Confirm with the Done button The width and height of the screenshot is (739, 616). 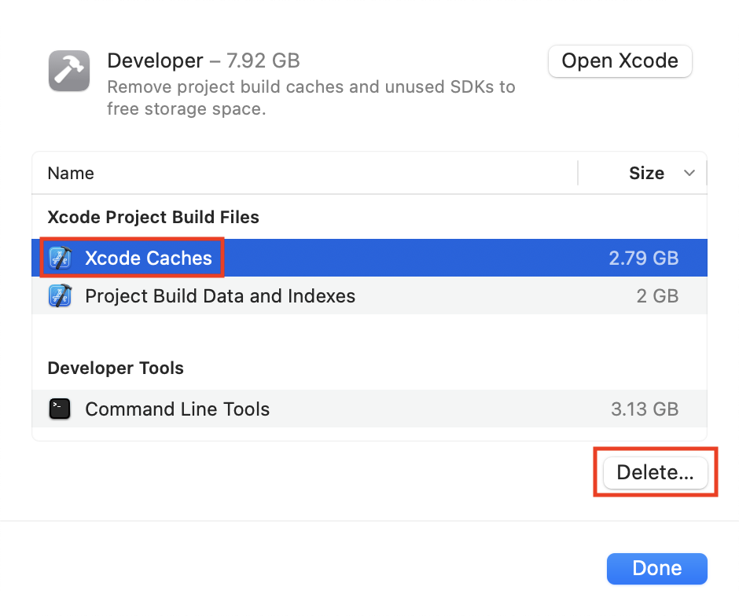[x=657, y=568]
